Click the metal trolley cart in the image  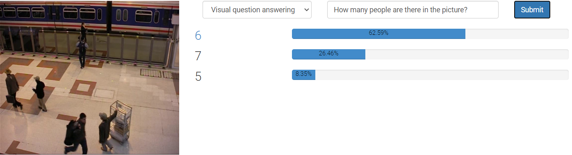pos(121,121)
